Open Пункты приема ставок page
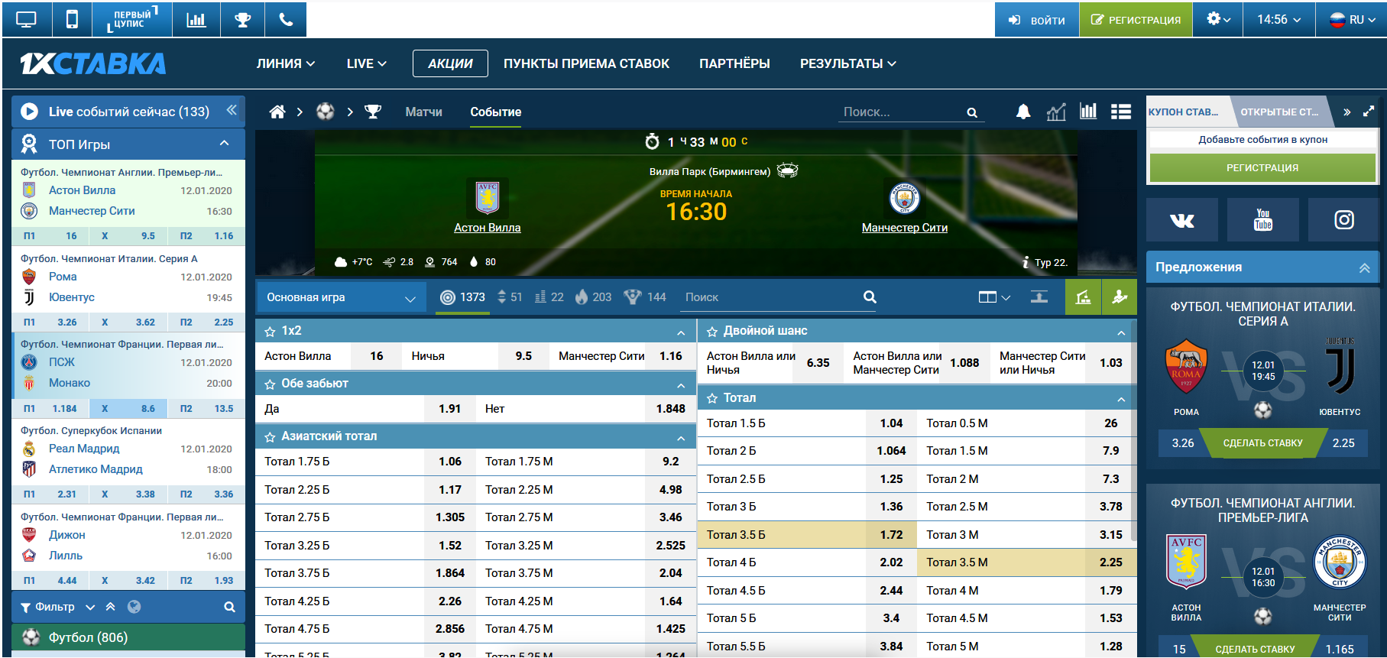1387x658 pixels. 586,63
